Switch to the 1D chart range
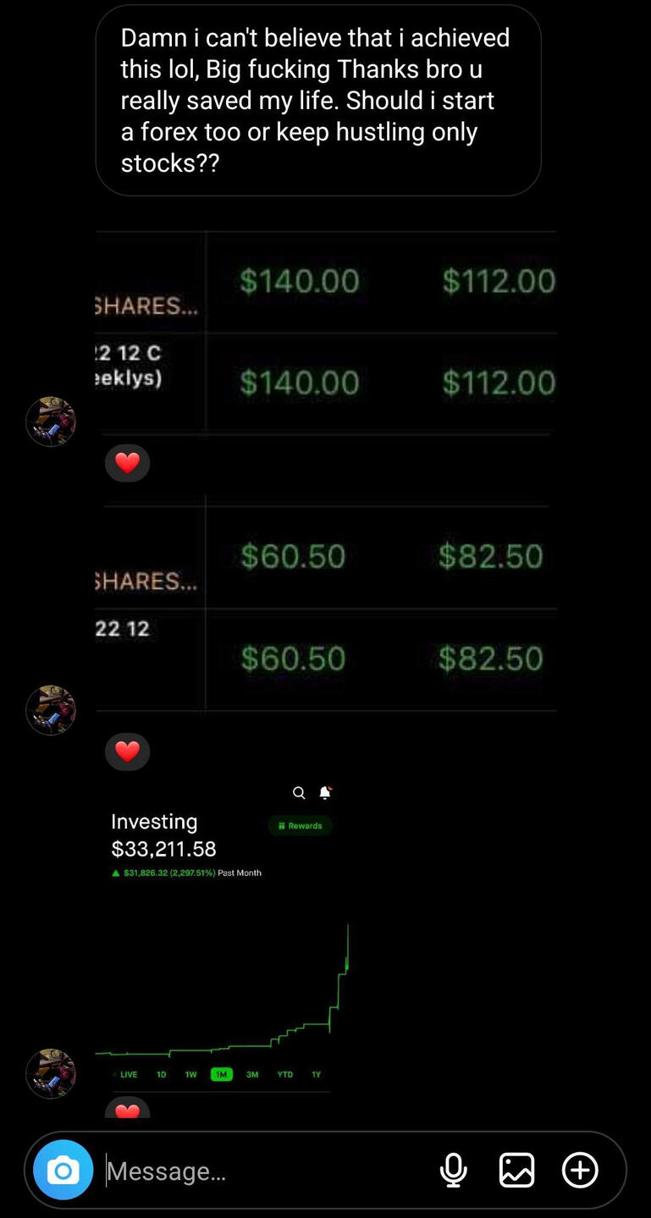 coord(161,1074)
